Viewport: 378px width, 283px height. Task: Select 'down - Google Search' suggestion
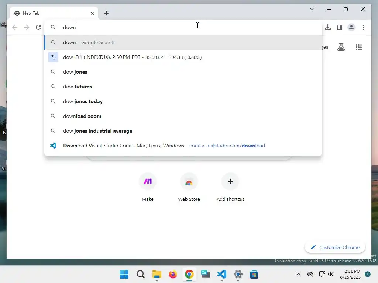[x=183, y=42]
